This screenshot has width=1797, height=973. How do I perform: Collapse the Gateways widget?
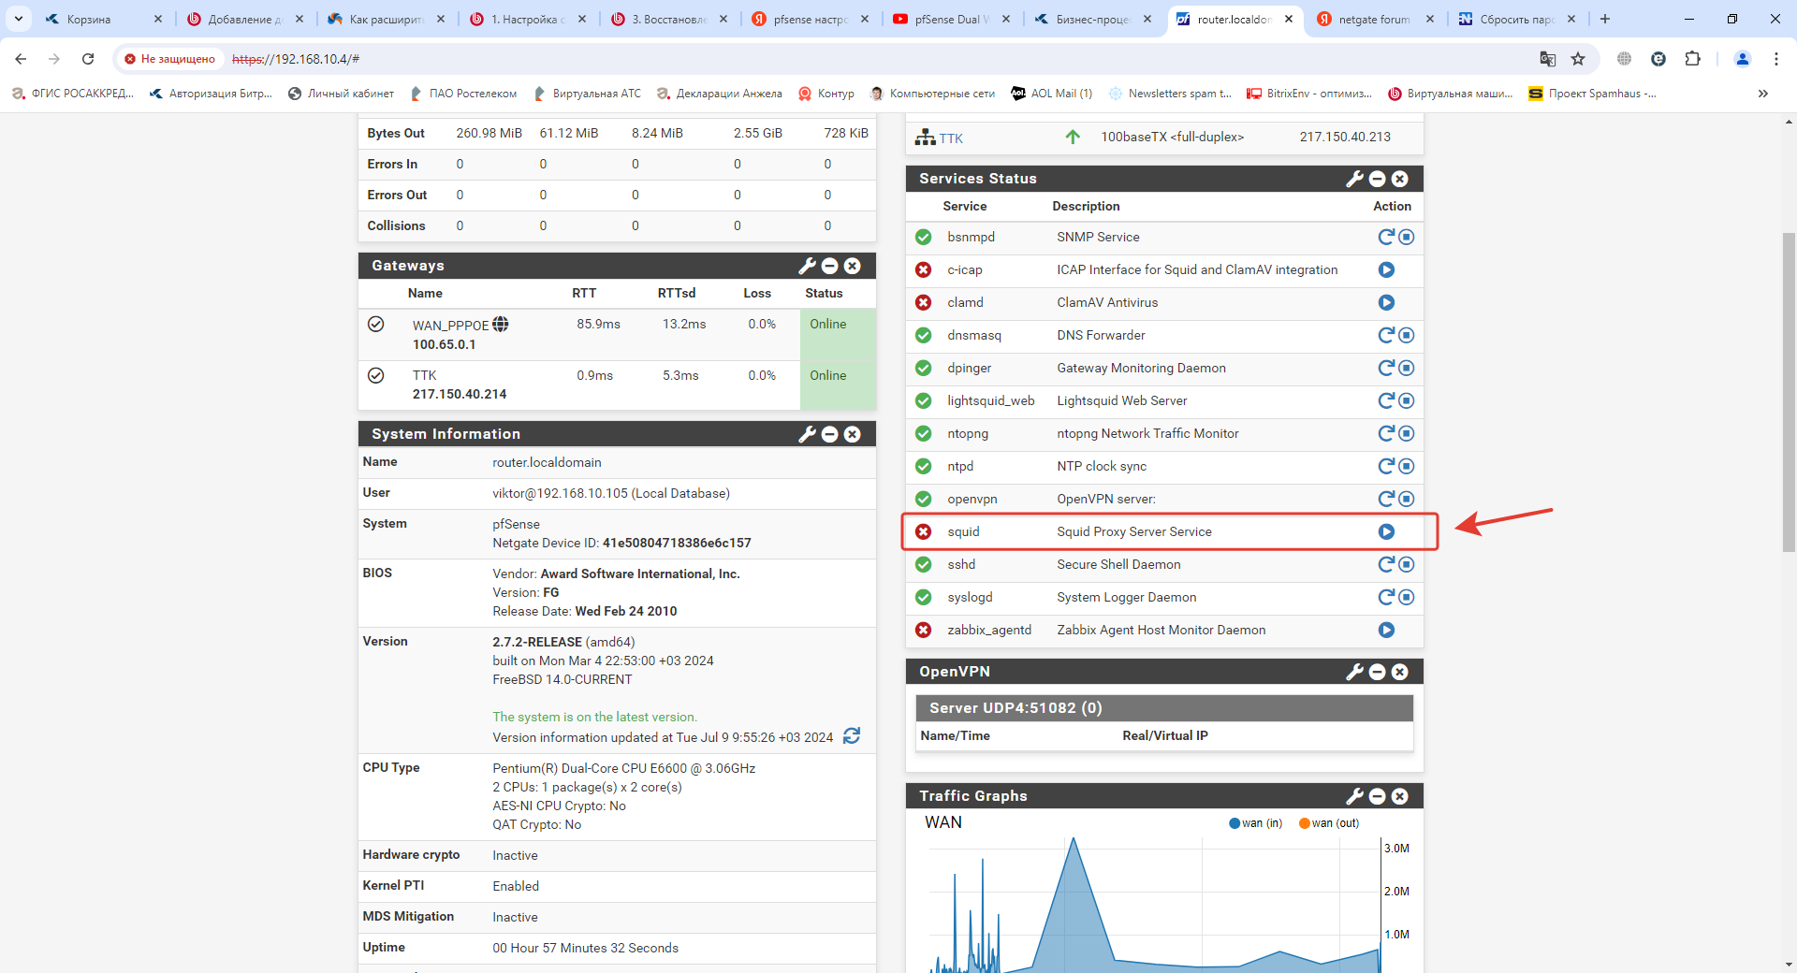pos(829,266)
